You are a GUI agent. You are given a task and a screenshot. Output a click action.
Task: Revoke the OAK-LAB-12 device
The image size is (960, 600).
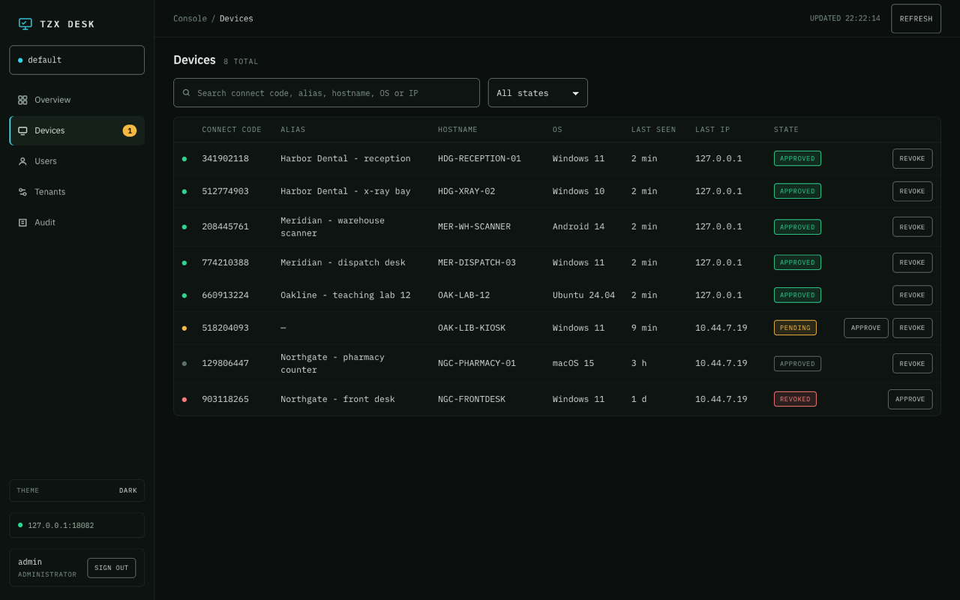point(912,295)
